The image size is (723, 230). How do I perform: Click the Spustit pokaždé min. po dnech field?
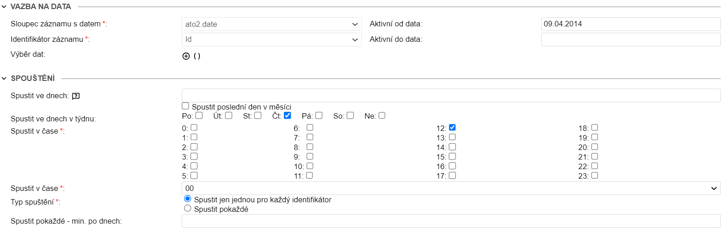[451, 221]
